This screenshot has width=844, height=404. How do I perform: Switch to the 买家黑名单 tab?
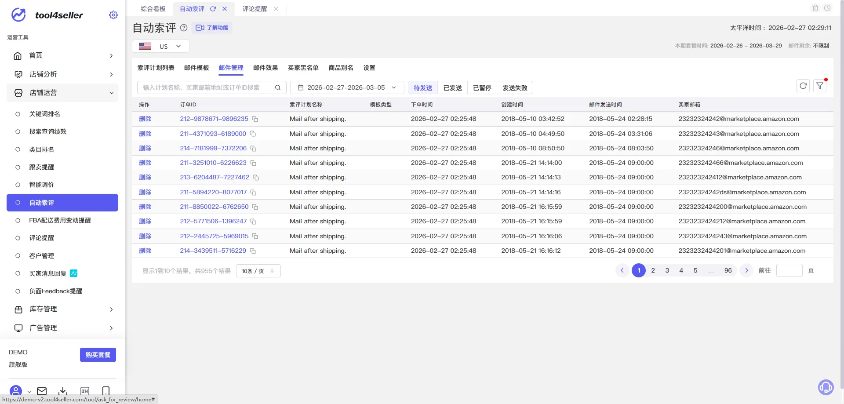[303, 68]
